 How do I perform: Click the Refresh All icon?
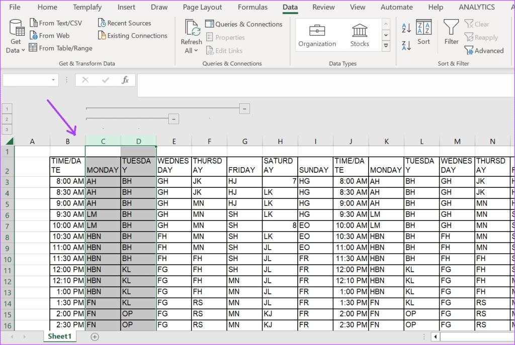[x=192, y=28]
